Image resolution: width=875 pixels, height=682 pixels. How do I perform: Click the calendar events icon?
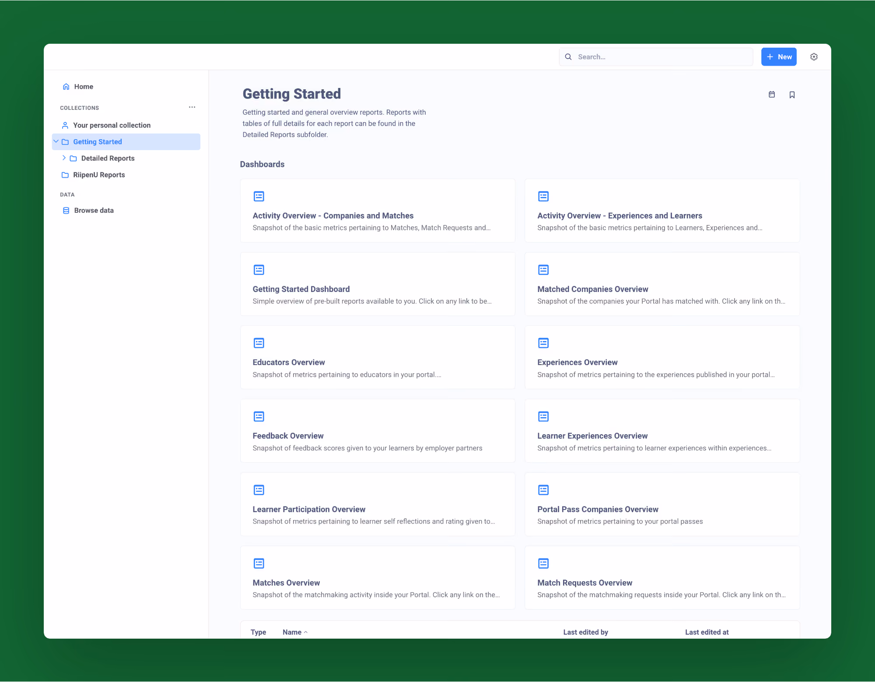[772, 95]
